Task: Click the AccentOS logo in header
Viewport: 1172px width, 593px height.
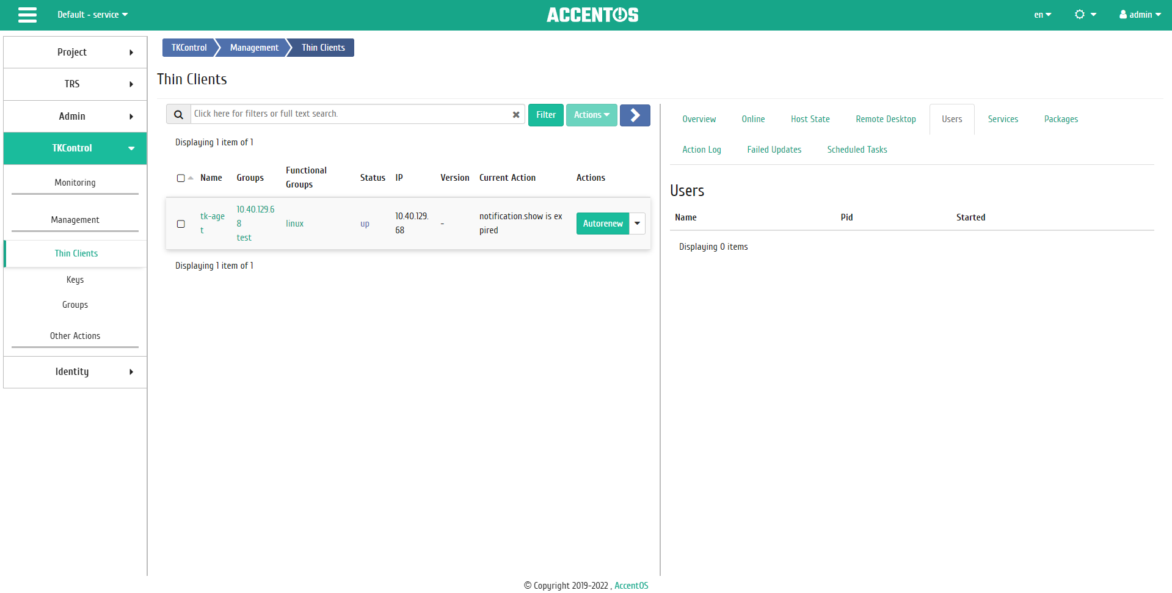Action: [592, 15]
